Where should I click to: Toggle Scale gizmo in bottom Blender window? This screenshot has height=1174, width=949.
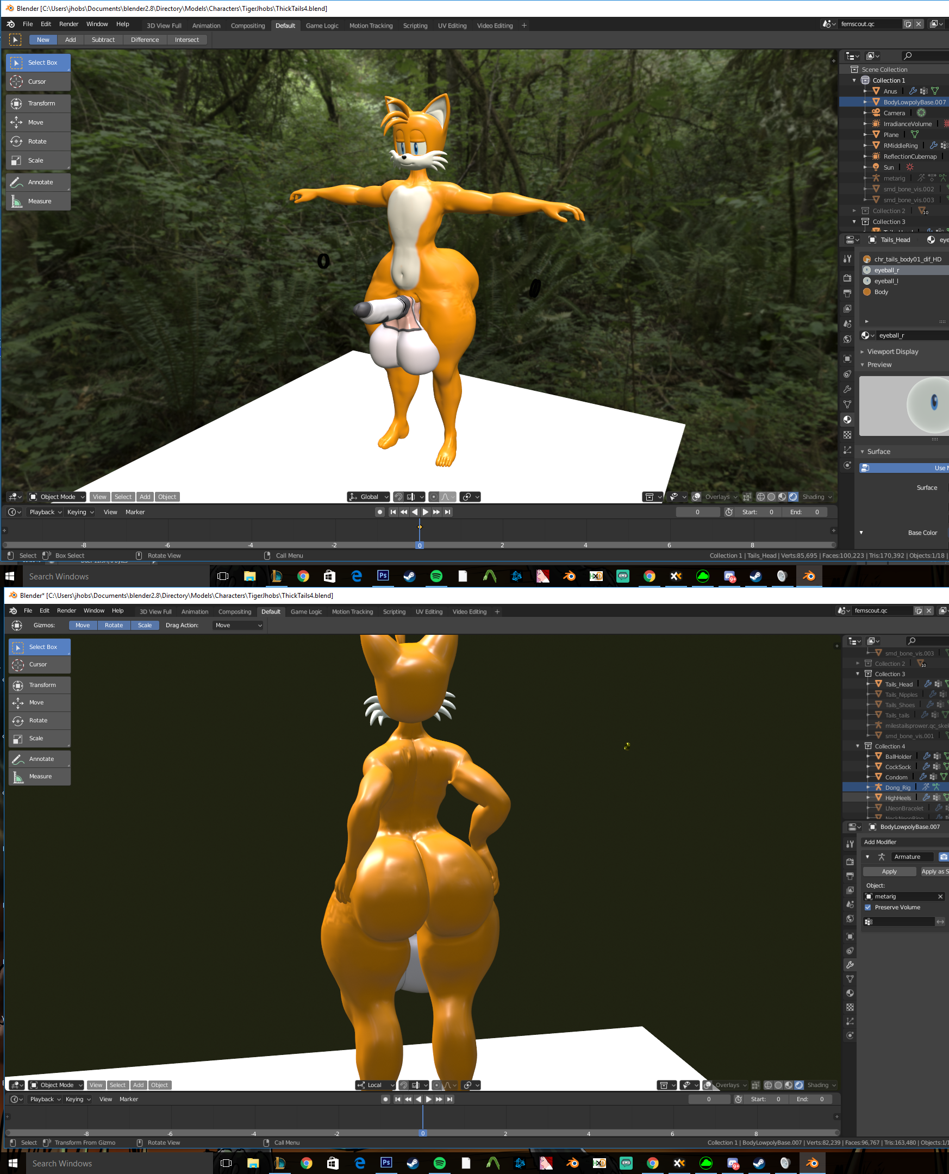(x=145, y=625)
